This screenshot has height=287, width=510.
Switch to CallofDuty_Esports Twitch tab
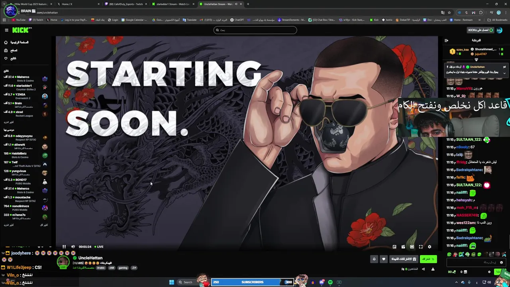tap(125, 4)
